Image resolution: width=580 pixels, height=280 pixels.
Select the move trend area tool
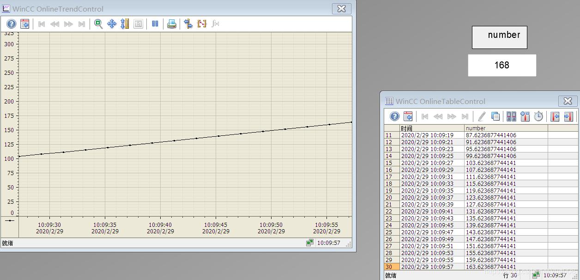(112, 24)
